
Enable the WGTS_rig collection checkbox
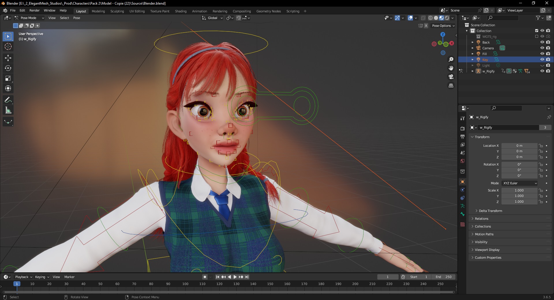537,36
